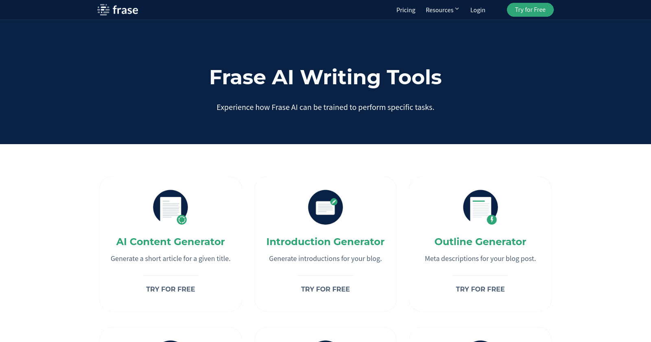The image size is (651, 342).
Task: Open the Introduction Generator title link
Action: click(x=325, y=242)
